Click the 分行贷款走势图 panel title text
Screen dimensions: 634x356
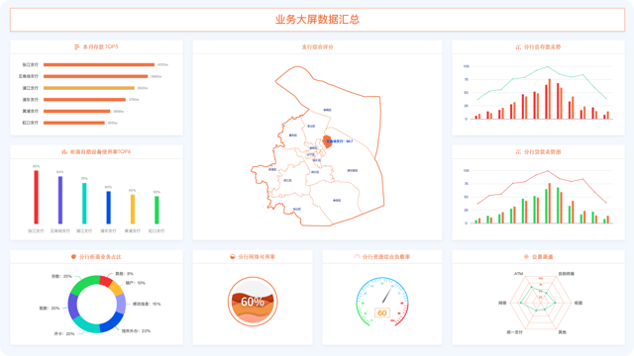tap(542, 152)
